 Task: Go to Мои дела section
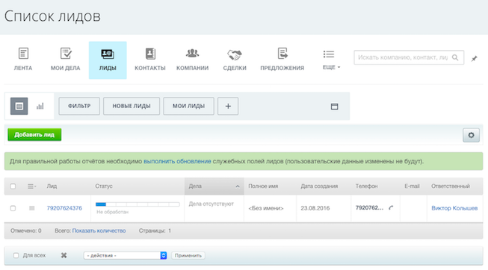[65, 60]
